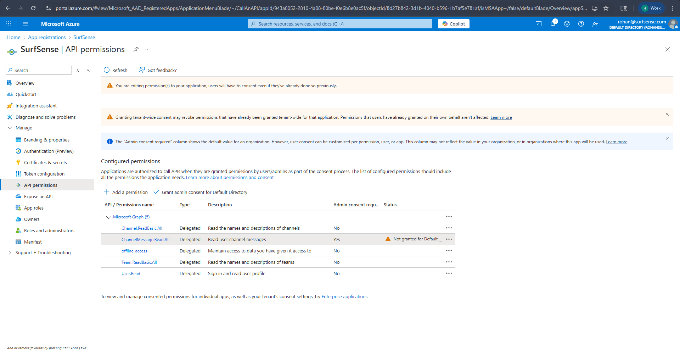This screenshot has height=351, width=680.
Task: Collapse the Manage section in sidebar
Action: coord(10,128)
